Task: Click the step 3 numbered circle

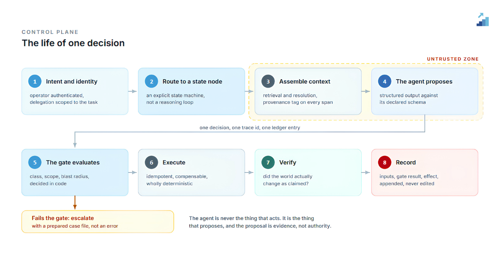Action: click(x=268, y=82)
